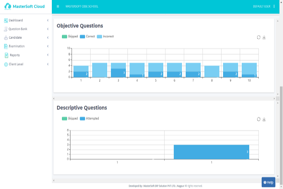The image size is (283, 189).
Task: Download the Descriptive Questions chart image
Action: (x=264, y=119)
